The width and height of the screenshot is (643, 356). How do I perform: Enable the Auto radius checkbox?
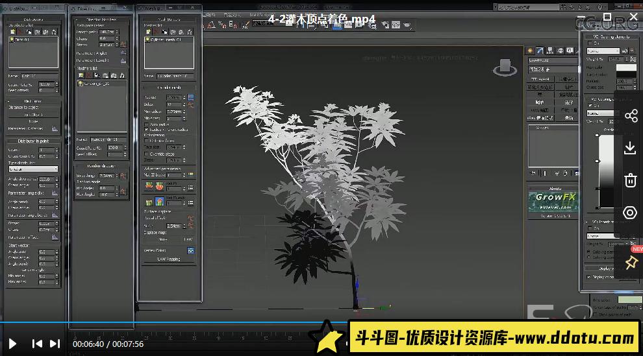[x=146, y=124]
